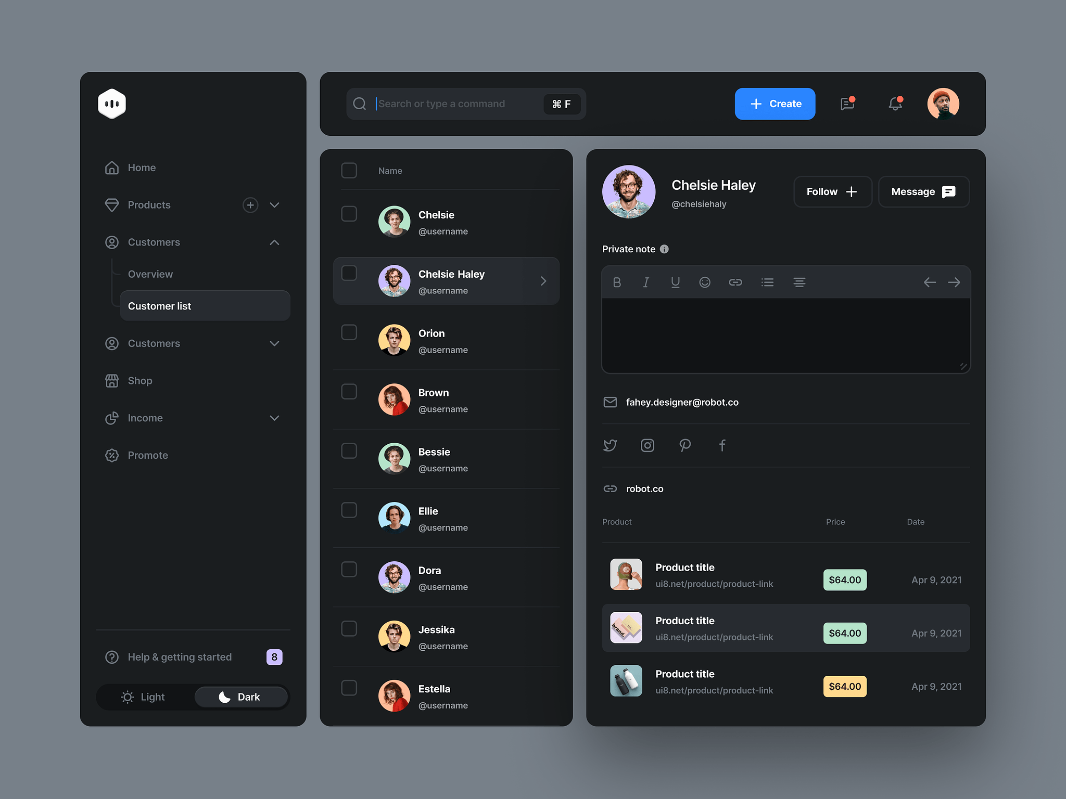Click the text alignment icon

click(798, 281)
